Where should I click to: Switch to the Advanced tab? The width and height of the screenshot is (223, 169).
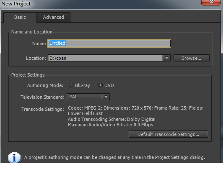(54, 17)
